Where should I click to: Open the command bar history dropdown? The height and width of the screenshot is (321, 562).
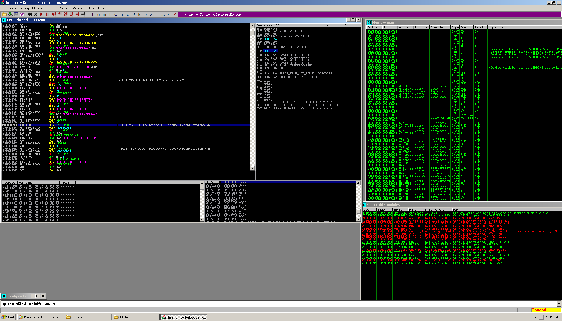point(559,304)
